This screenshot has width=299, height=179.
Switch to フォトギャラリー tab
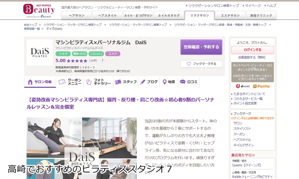pos(99,82)
